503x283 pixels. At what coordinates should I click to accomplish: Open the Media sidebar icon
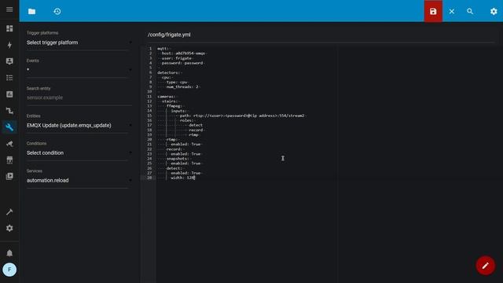coord(9,176)
